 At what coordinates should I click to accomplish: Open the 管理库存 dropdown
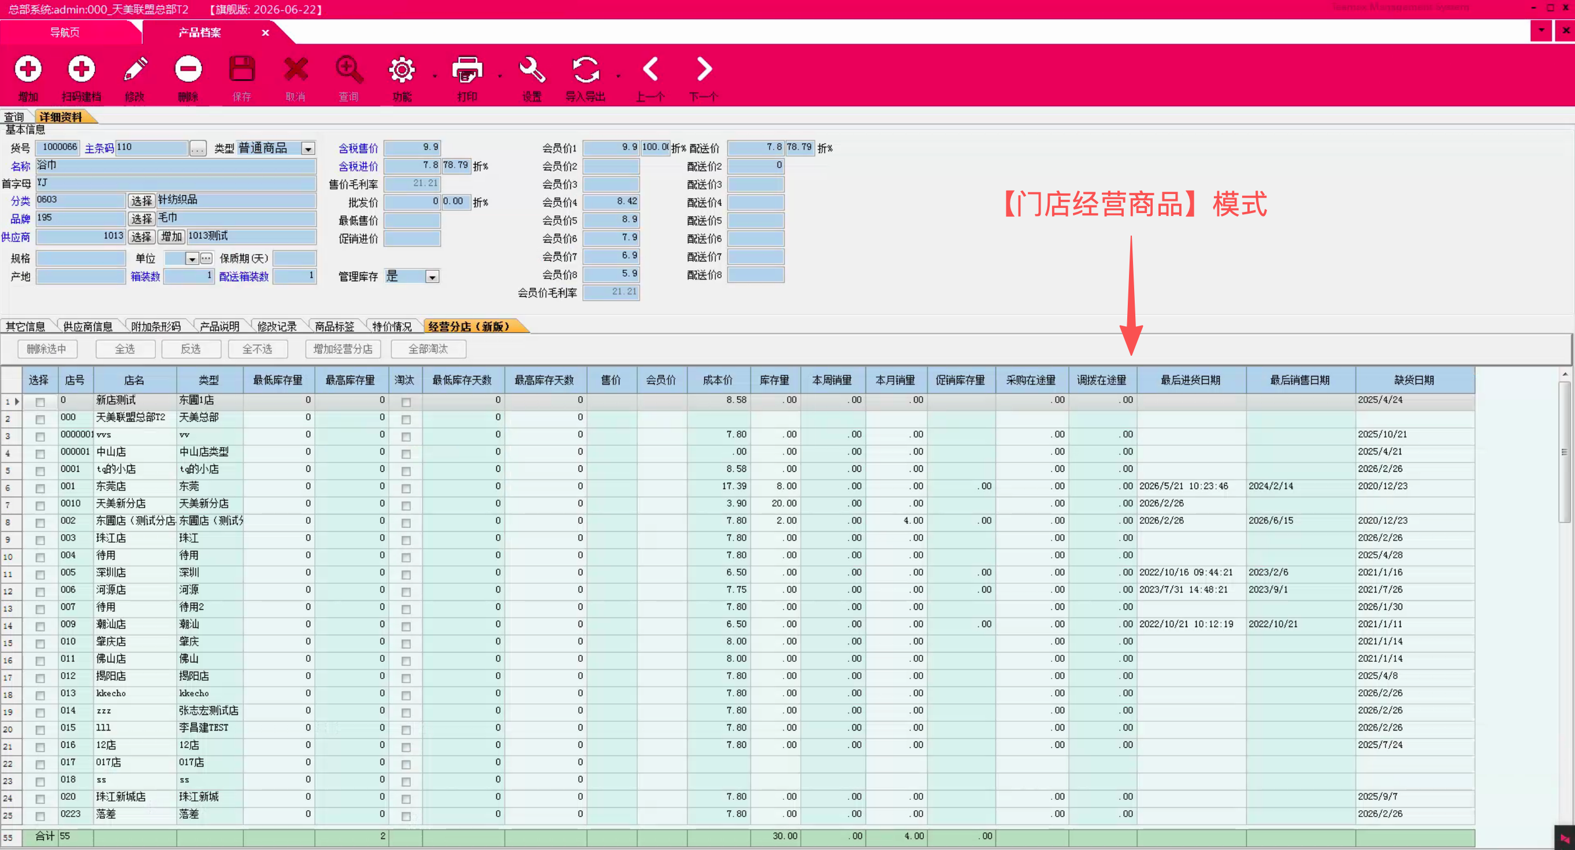(432, 277)
